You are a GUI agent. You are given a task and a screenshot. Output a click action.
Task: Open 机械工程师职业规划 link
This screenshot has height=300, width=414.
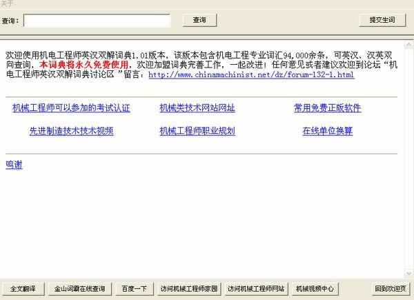click(197, 131)
